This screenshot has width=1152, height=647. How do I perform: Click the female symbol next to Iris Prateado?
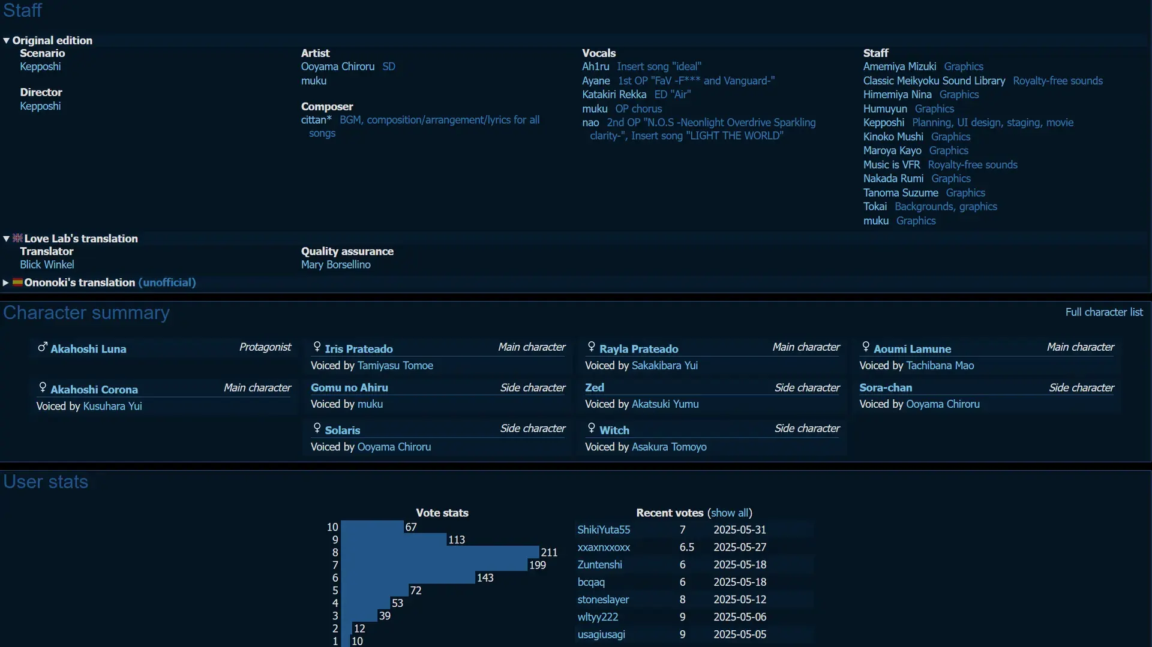pyautogui.click(x=317, y=347)
